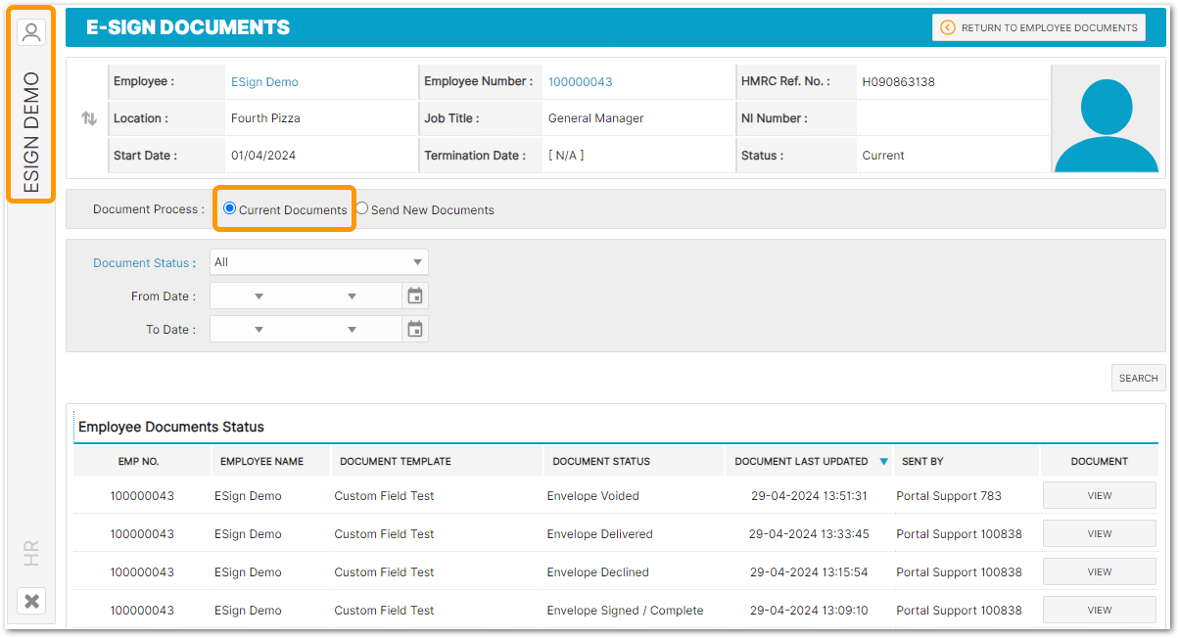Open the From Date calendar picker
Image resolution: width=1179 pixels, height=638 pixels.
point(415,296)
